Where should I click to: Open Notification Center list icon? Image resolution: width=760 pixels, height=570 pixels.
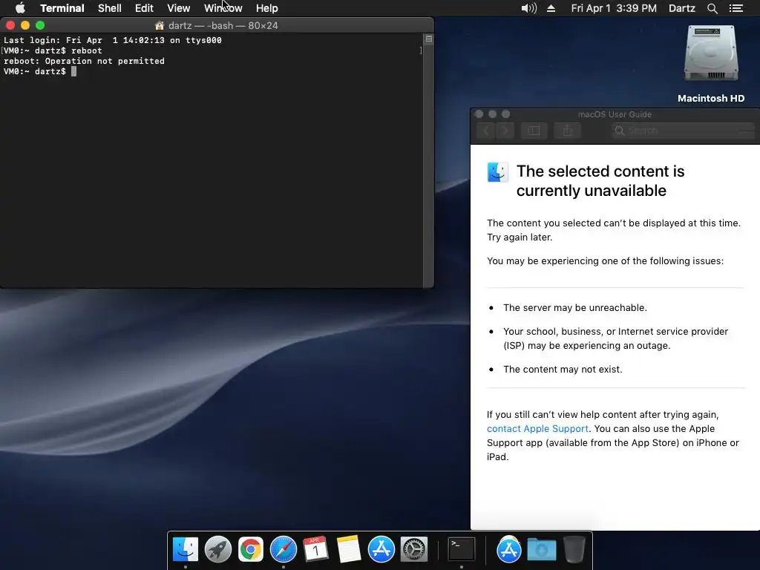pyautogui.click(x=736, y=8)
